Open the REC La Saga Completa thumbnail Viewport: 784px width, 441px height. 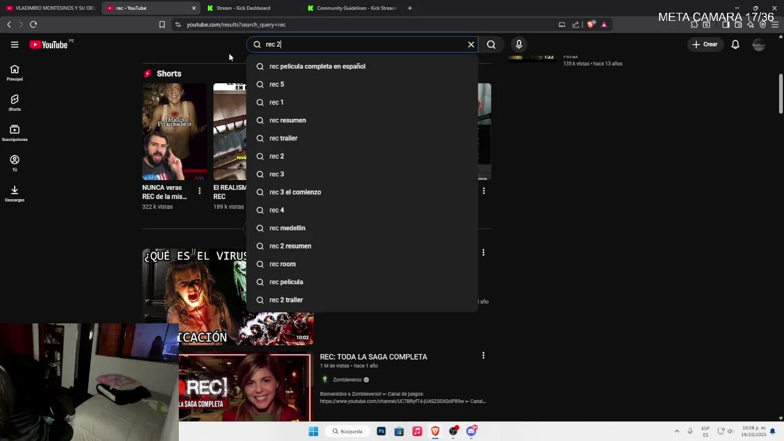tap(245, 387)
